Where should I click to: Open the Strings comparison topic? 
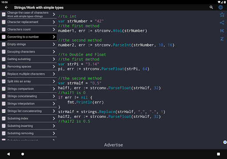pyautogui.click(x=28, y=89)
